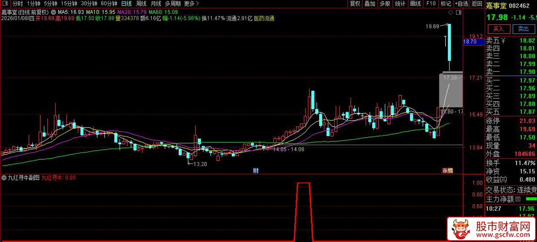Switch to 月线 monthly chart
537x242 pixels.
click(156, 4)
